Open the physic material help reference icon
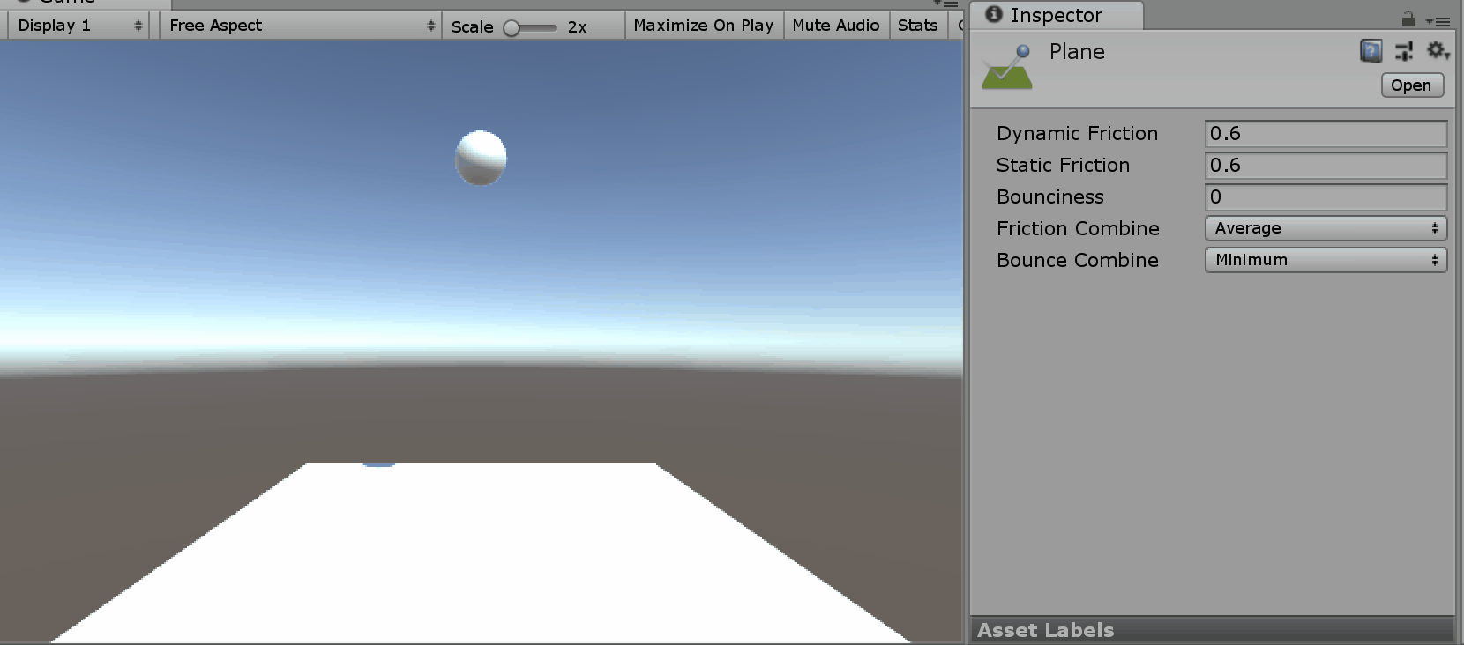The height and width of the screenshot is (645, 1464). pos(1371,52)
